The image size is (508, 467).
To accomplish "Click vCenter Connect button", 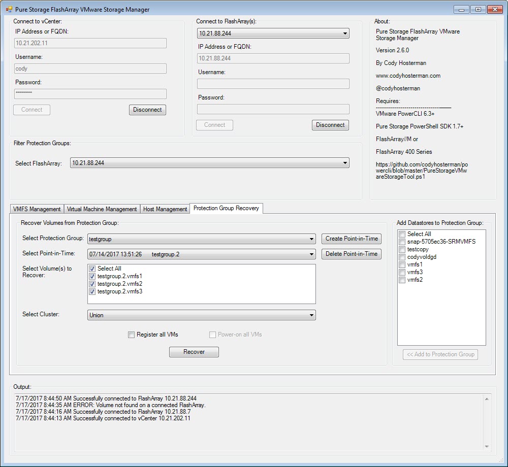I will [x=31, y=110].
